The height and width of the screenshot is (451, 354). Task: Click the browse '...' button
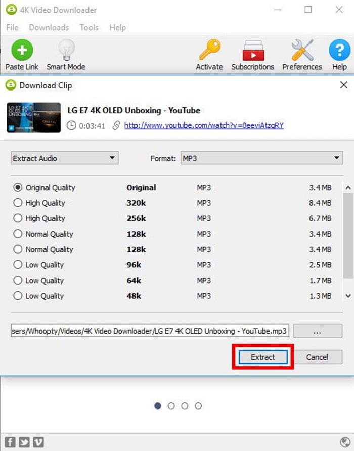[x=318, y=331]
